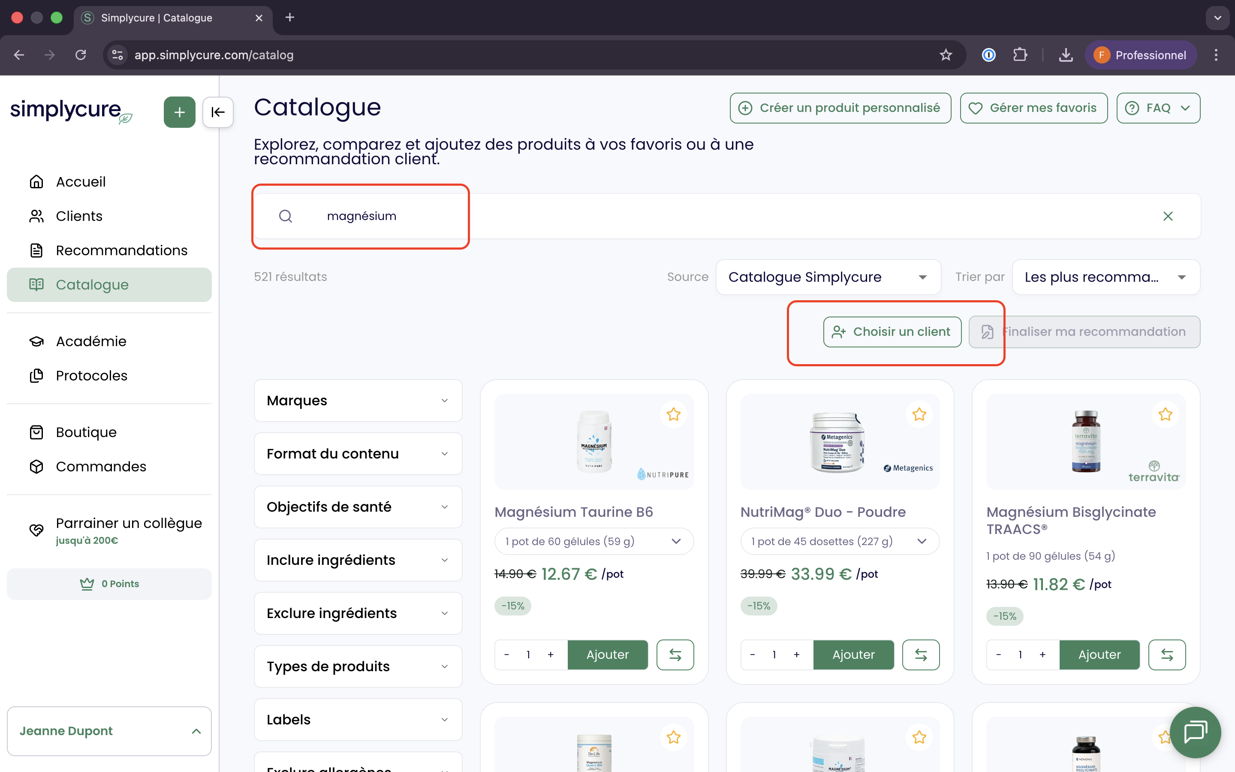Click Gérer mes favoris button
The height and width of the screenshot is (772, 1235).
point(1033,108)
